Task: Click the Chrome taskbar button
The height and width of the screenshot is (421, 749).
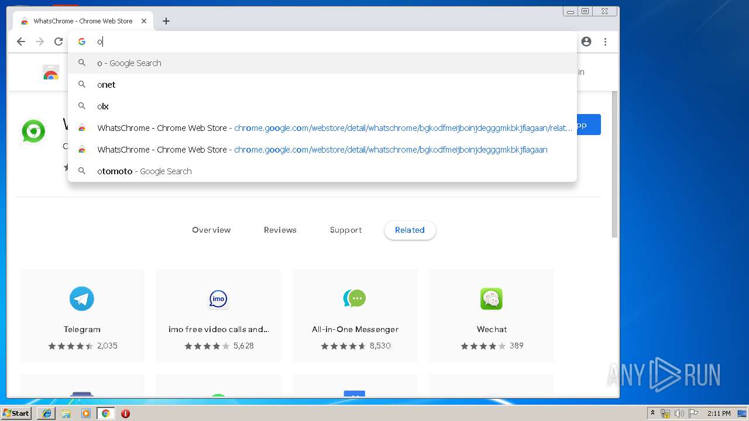Action: 105,413
